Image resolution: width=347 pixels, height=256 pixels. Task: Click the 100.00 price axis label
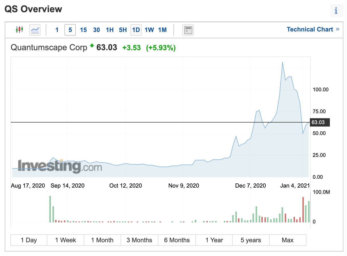[321, 90]
